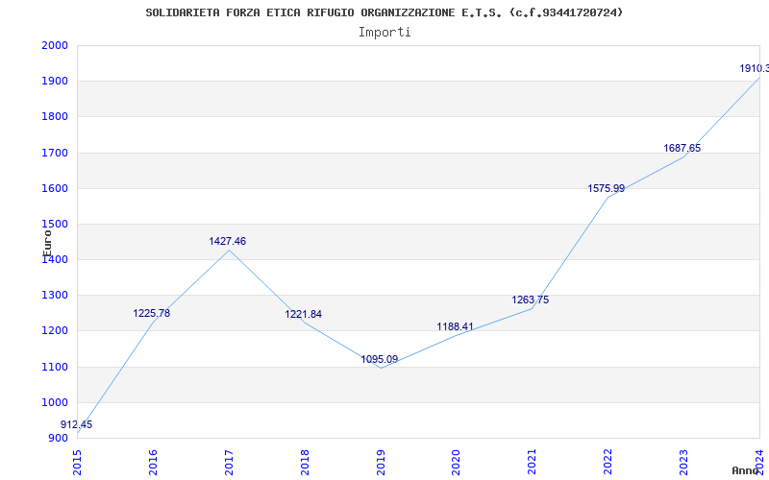Click the 2000 value on the y-axis
This screenshot has height=480, width=769.
(55, 46)
